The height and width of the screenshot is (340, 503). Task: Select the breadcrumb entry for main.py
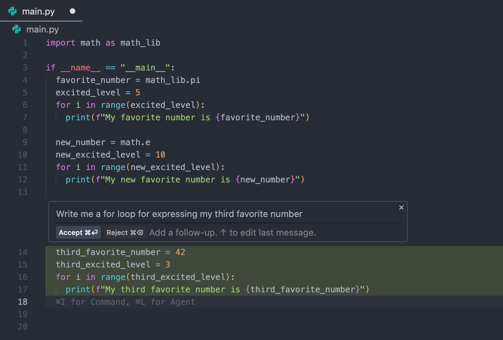[42, 29]
